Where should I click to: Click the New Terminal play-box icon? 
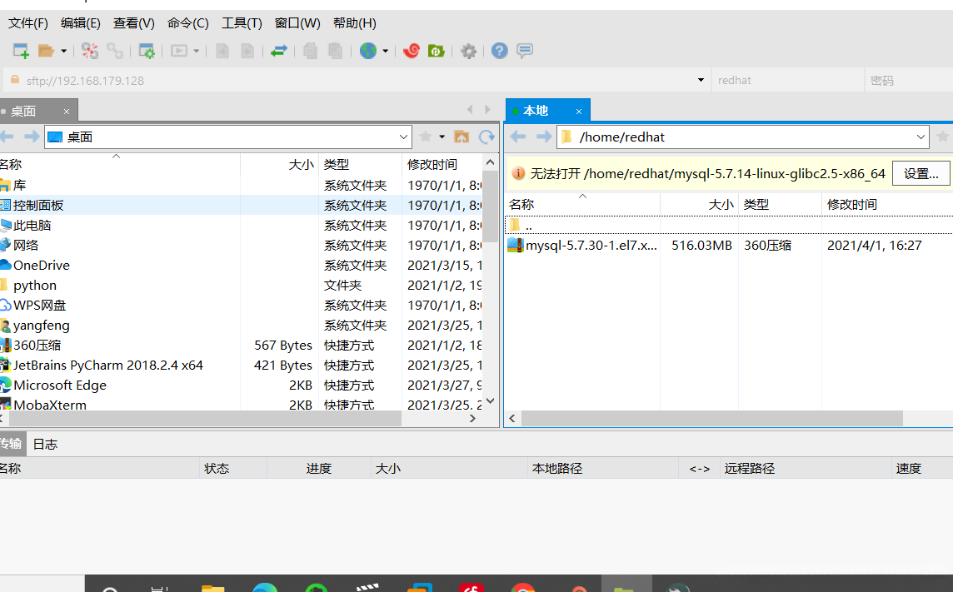178,51
